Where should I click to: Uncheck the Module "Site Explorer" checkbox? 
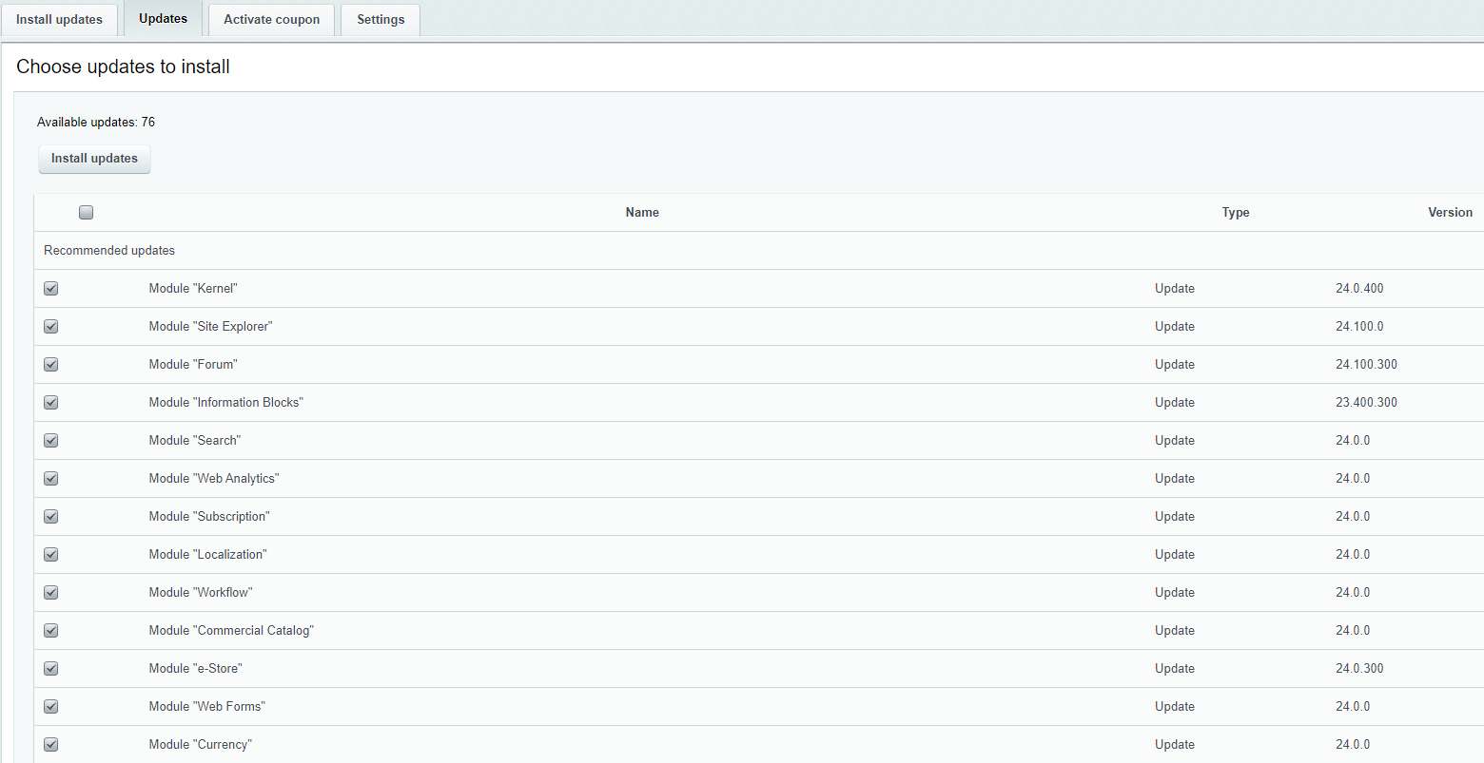point(51,327)
